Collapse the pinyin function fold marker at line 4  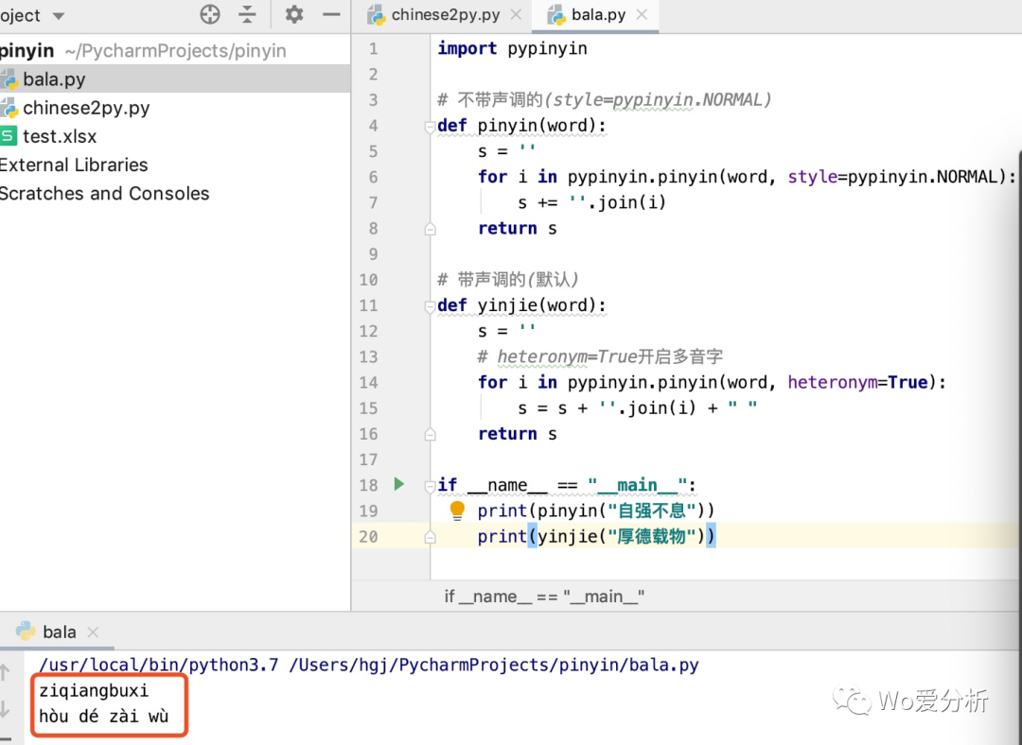[430, 127]
